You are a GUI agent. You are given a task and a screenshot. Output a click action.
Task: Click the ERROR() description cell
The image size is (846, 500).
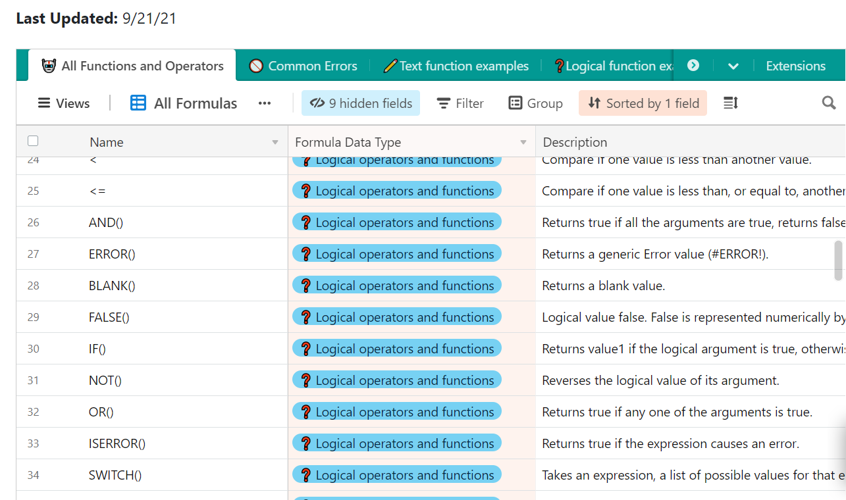(x=691, y=254)
